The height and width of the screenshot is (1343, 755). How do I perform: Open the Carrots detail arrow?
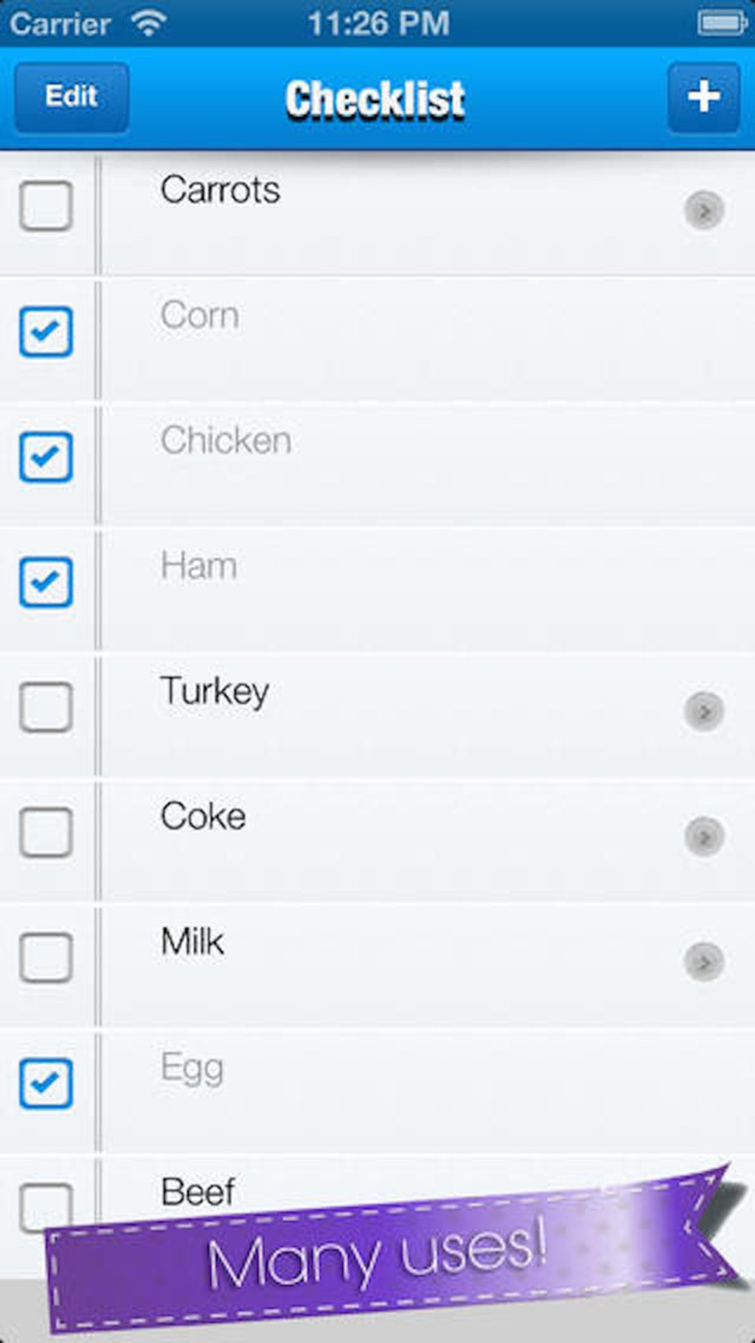pos(704,210)
